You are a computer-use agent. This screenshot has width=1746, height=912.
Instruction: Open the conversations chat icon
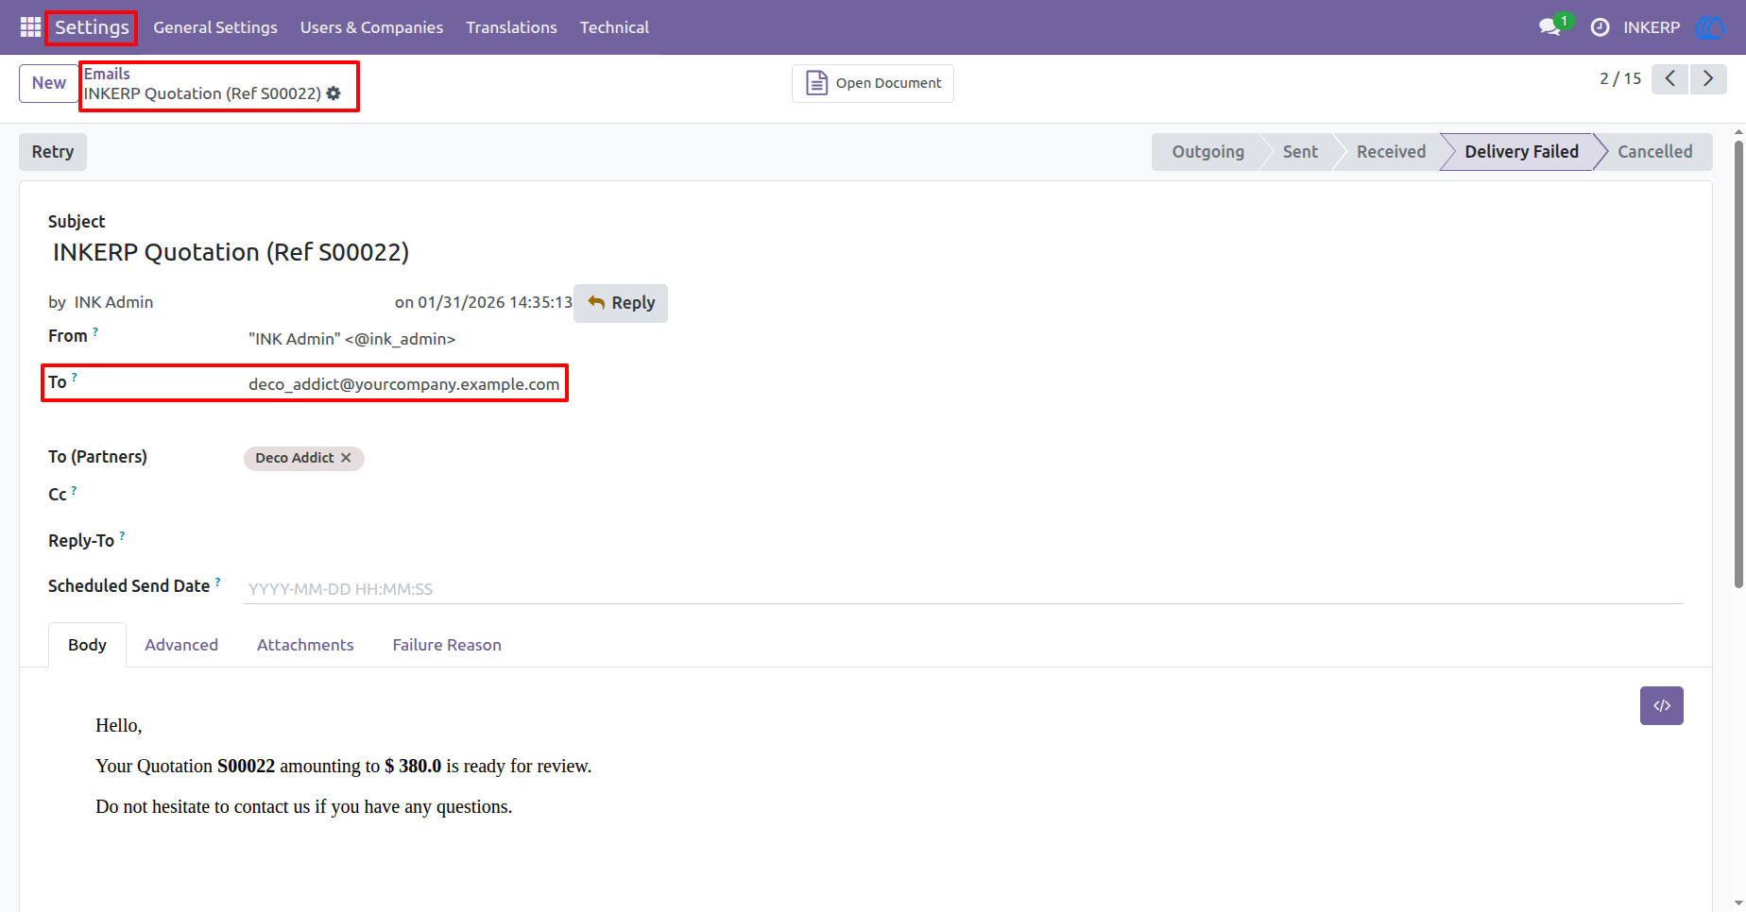click(x=1549, y=27)
